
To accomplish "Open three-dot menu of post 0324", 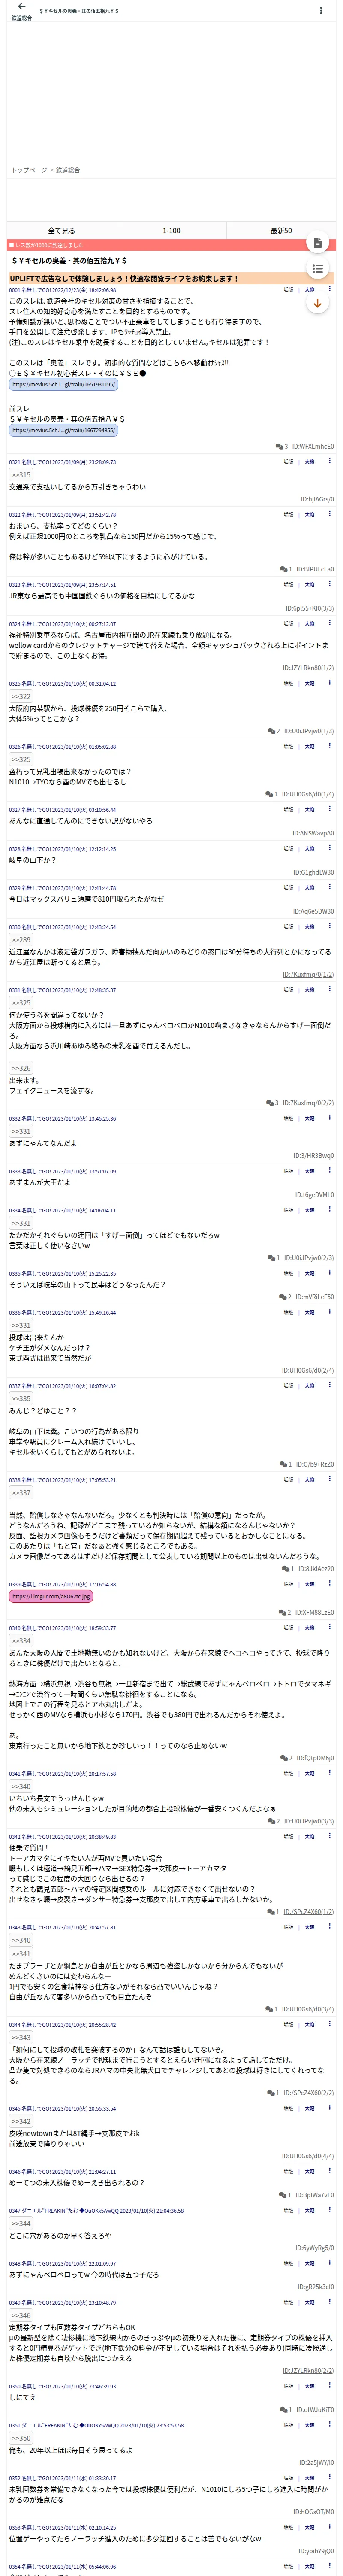I will pyautogui.click(x=330, y=623).
